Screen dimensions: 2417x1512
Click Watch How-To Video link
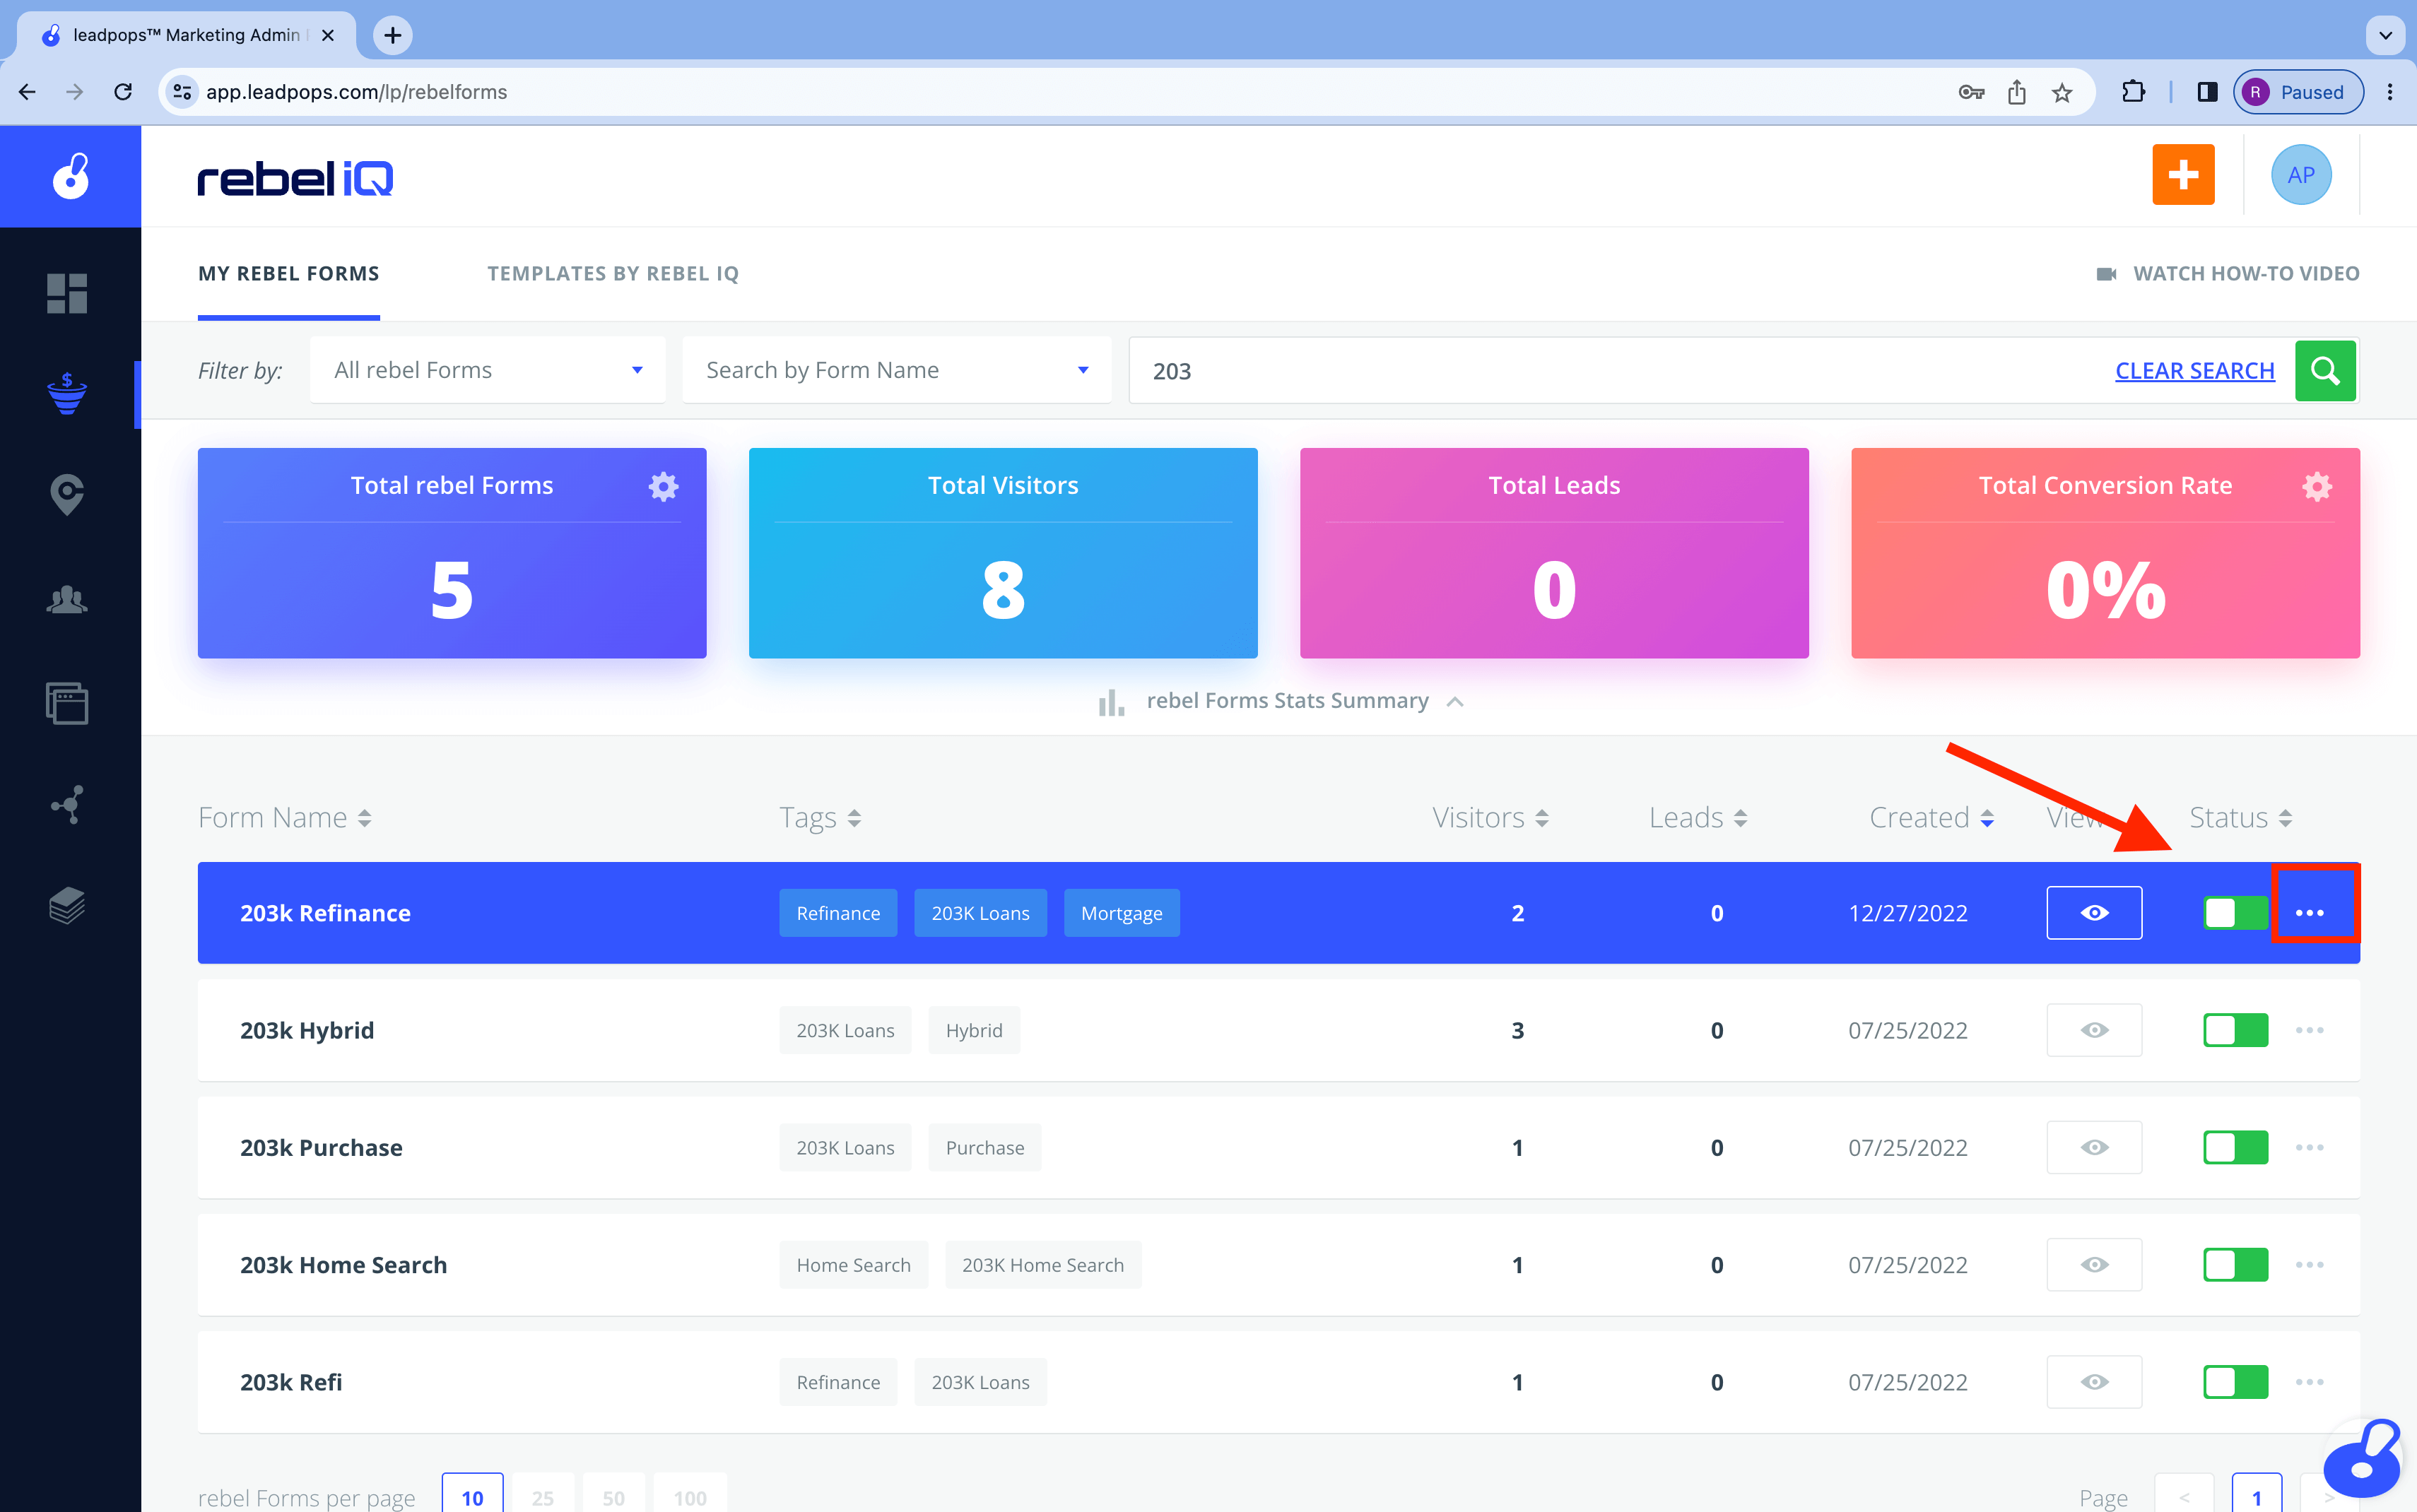click(x=2227, y=274)
